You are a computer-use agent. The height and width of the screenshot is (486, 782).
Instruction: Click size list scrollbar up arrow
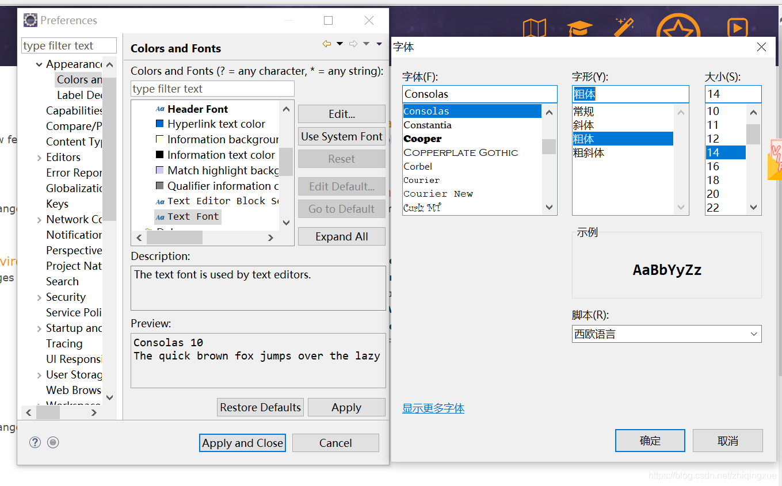pyautogui.click(x=754, y=112)
